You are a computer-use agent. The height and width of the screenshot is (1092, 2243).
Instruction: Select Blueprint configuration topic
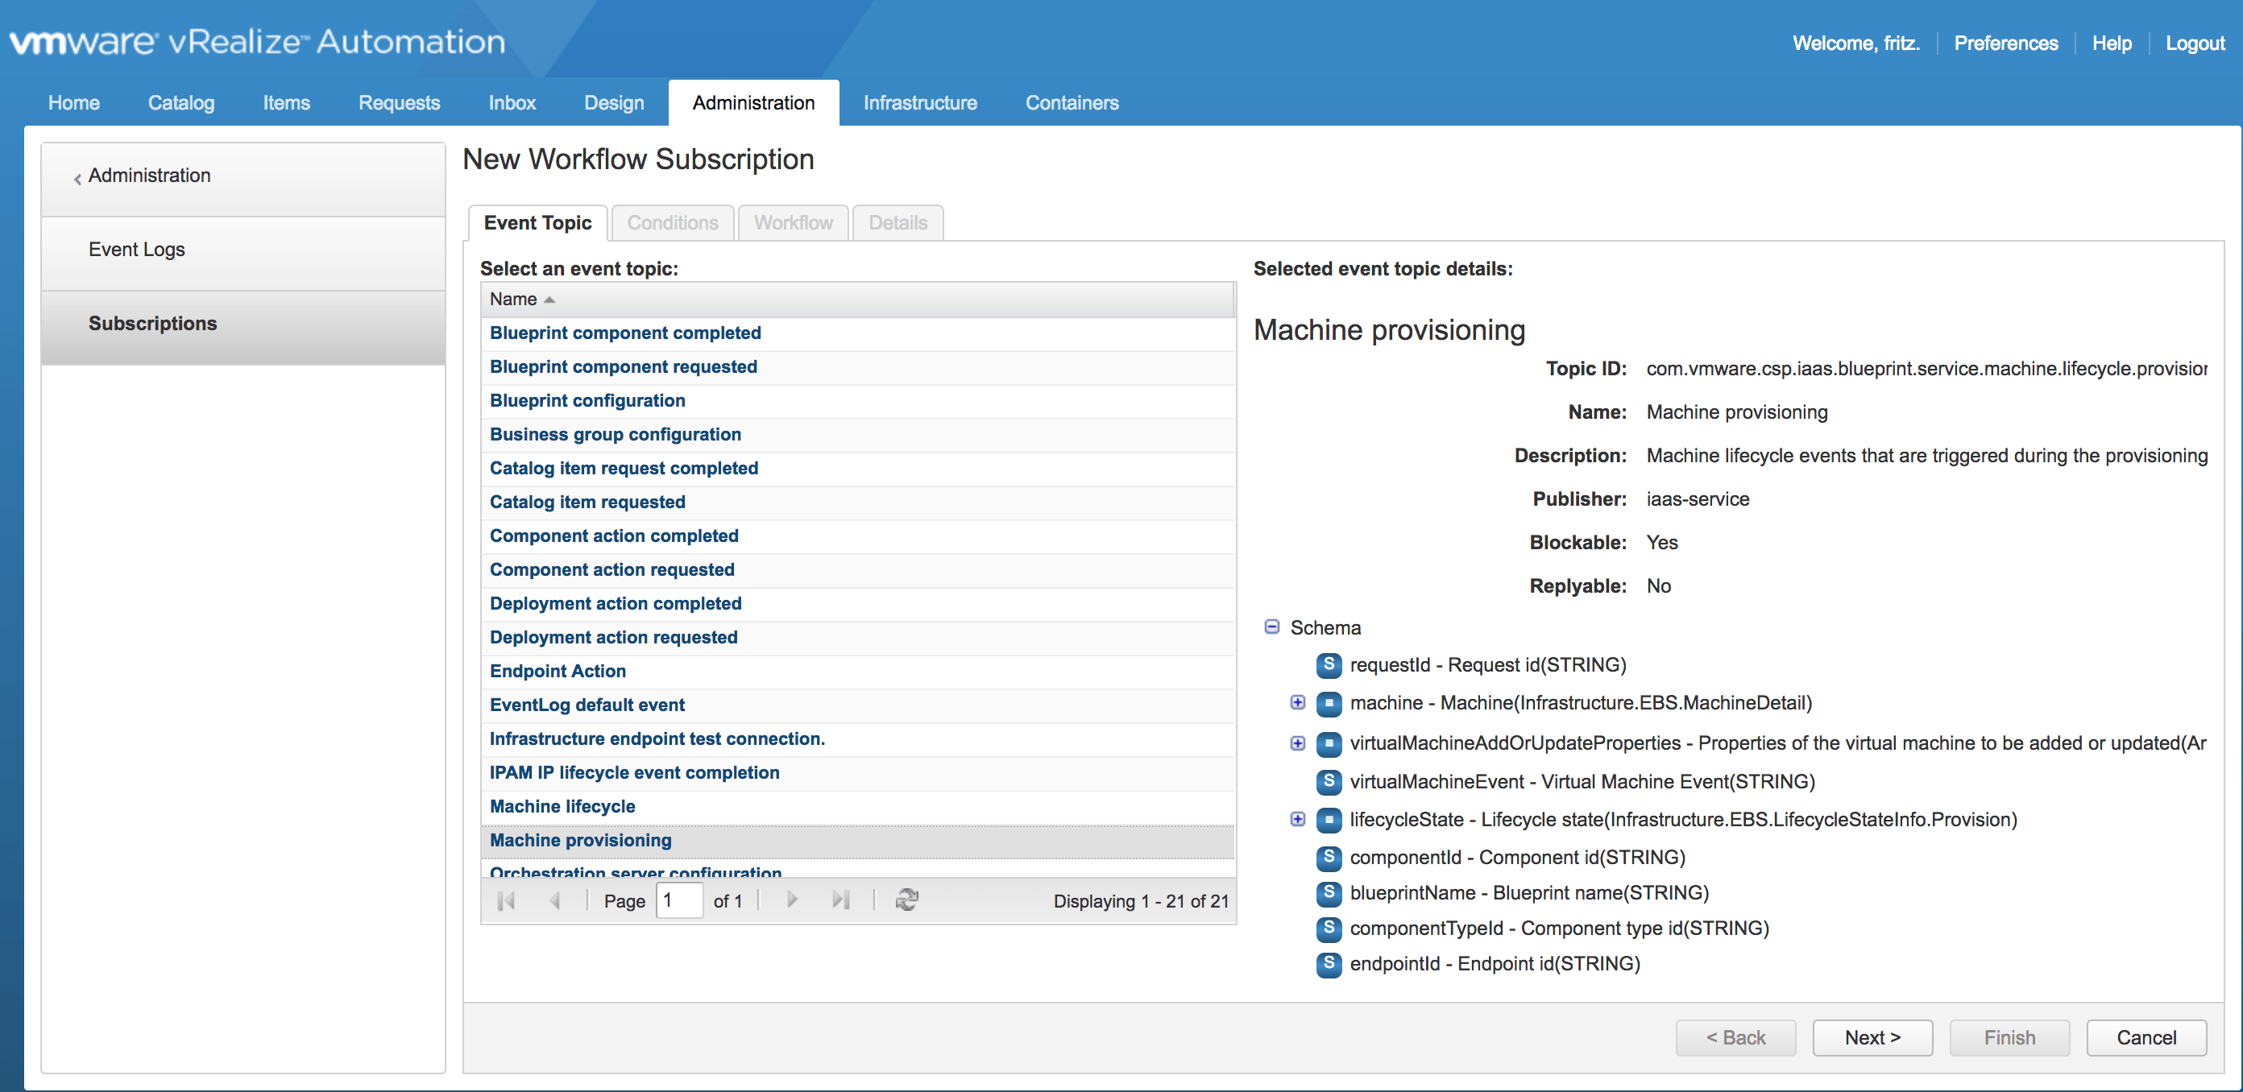pyautogui.click(x=858, y=401)
